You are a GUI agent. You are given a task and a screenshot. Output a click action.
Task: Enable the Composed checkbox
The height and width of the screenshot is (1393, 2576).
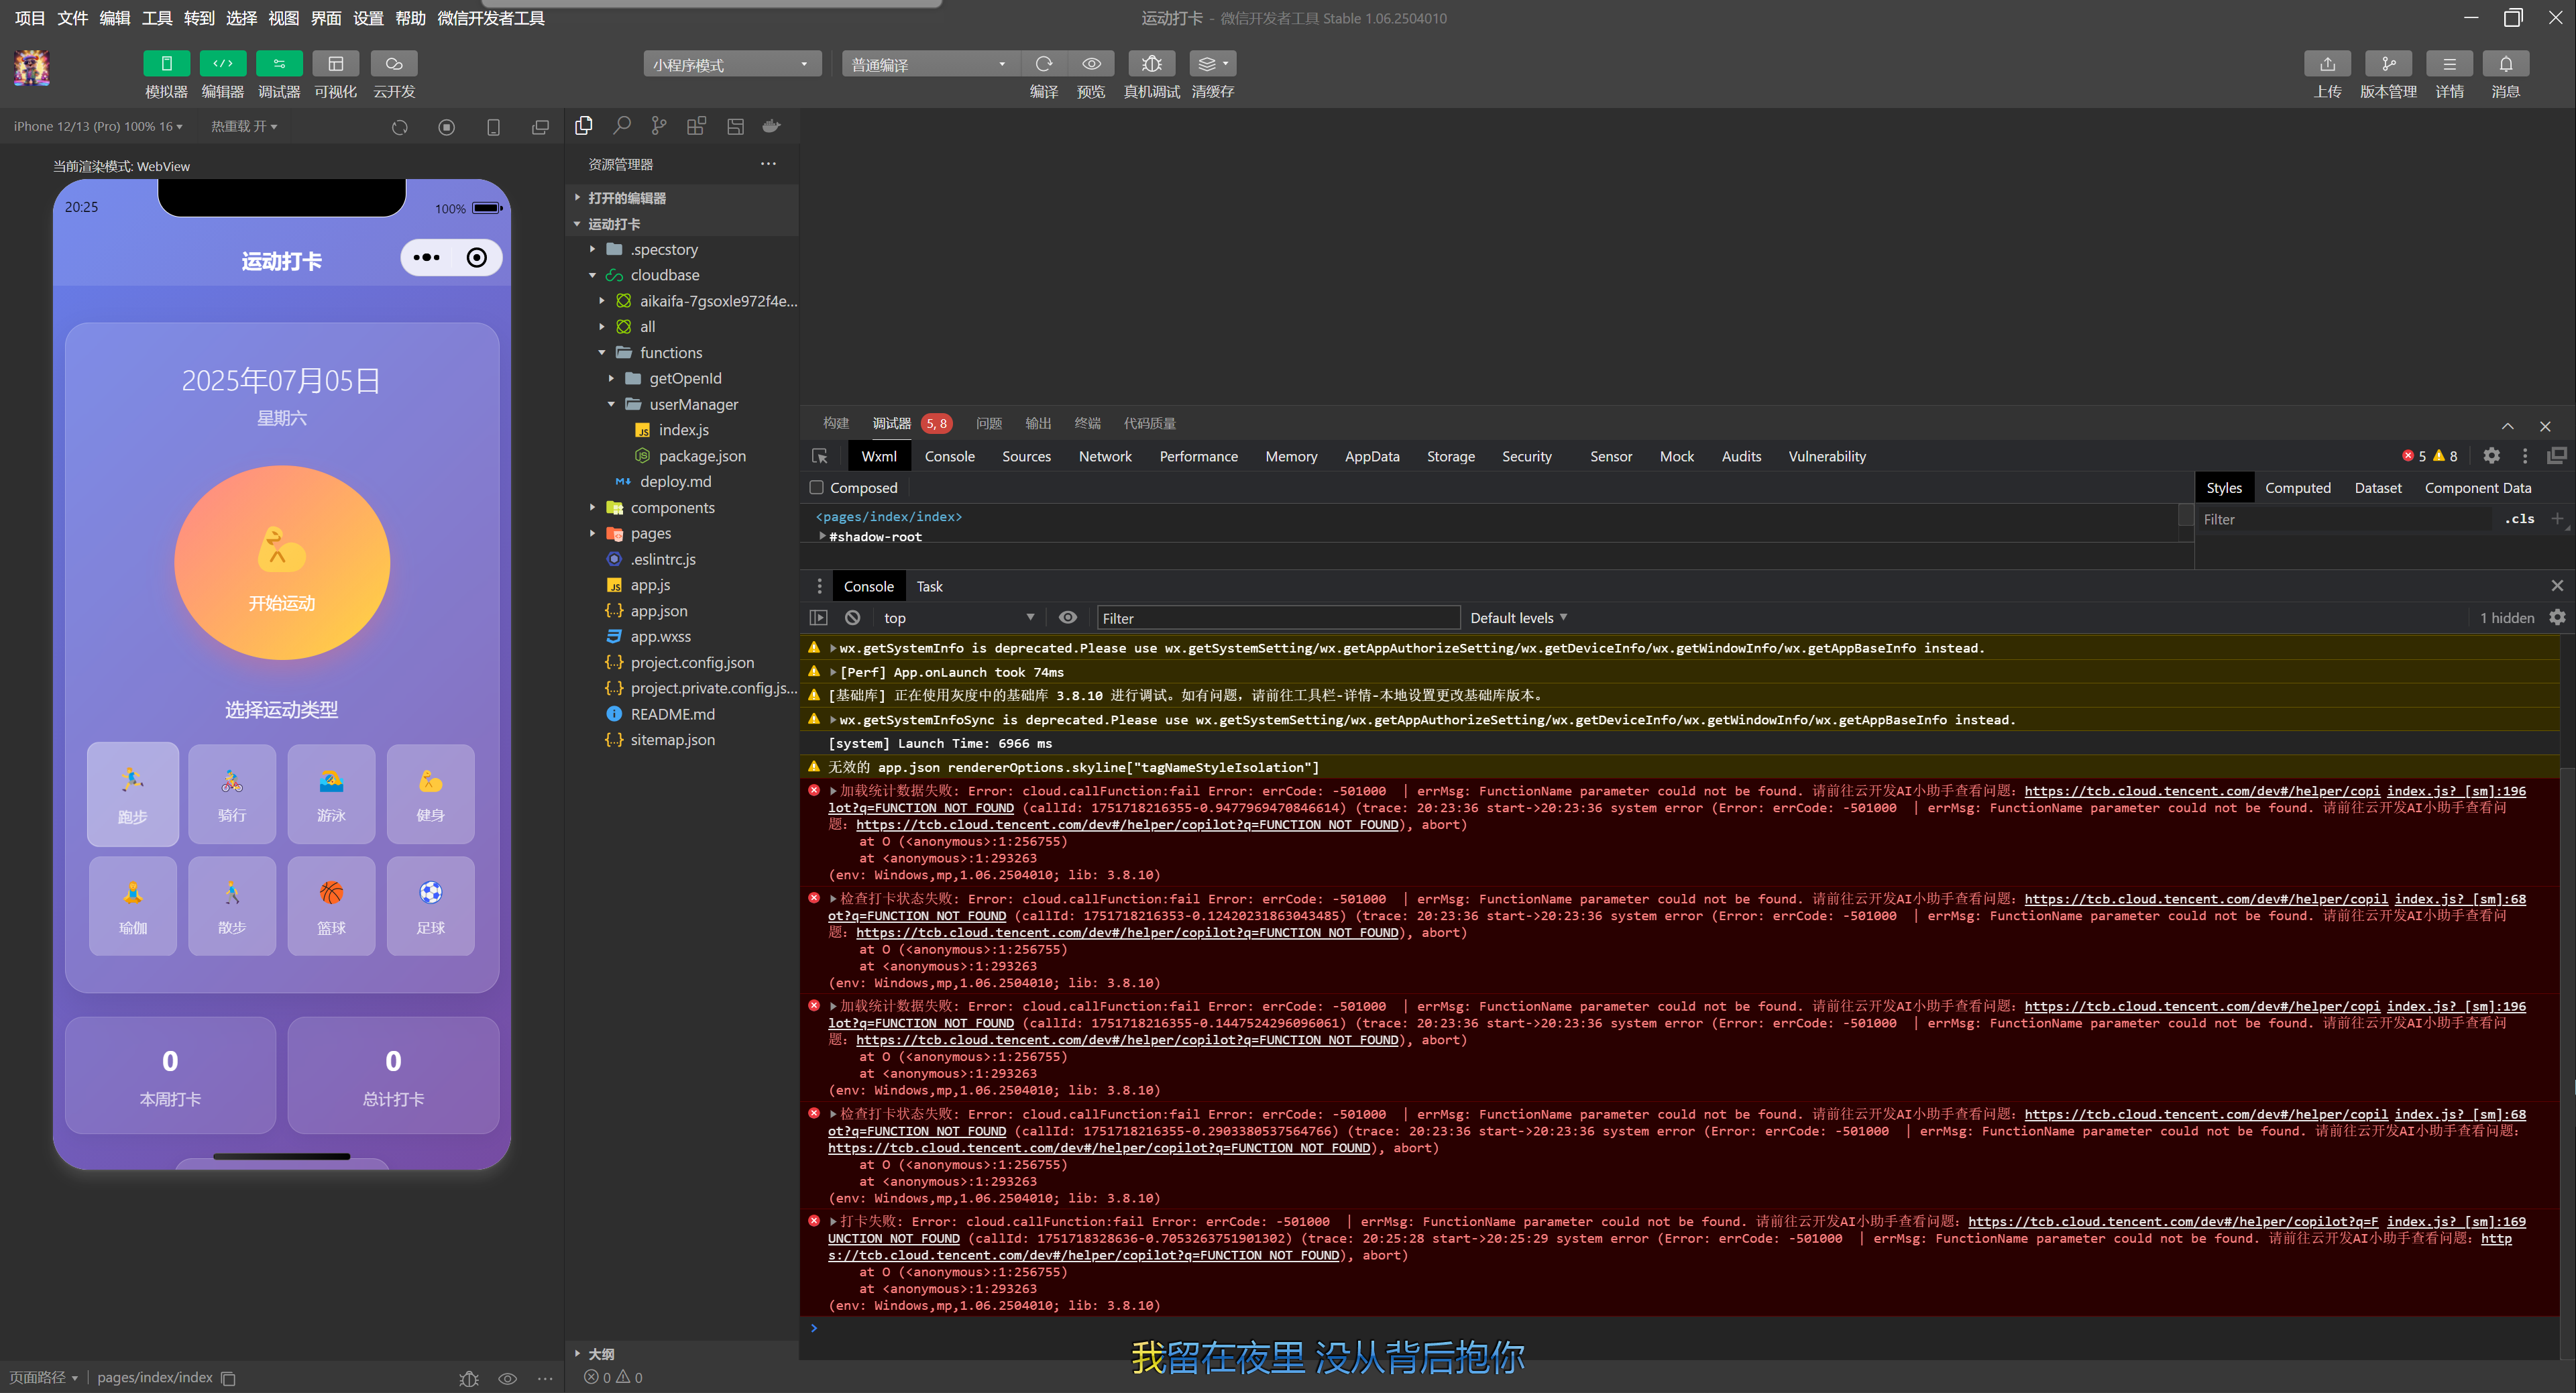816,488
